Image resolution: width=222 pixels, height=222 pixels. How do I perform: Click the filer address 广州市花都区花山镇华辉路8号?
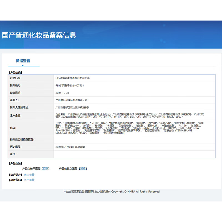[x=72, y=107]
